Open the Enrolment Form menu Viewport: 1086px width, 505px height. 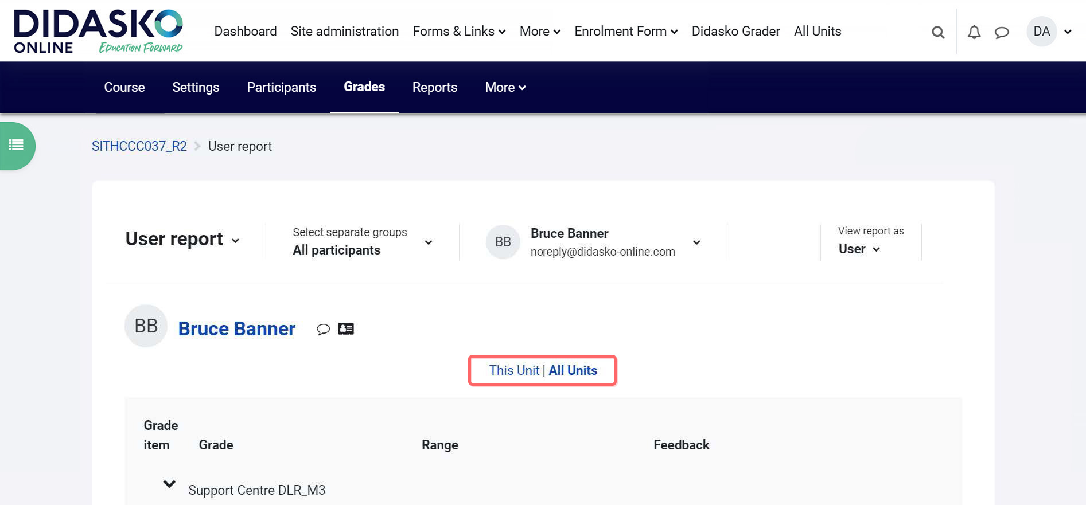pos(626,31)
